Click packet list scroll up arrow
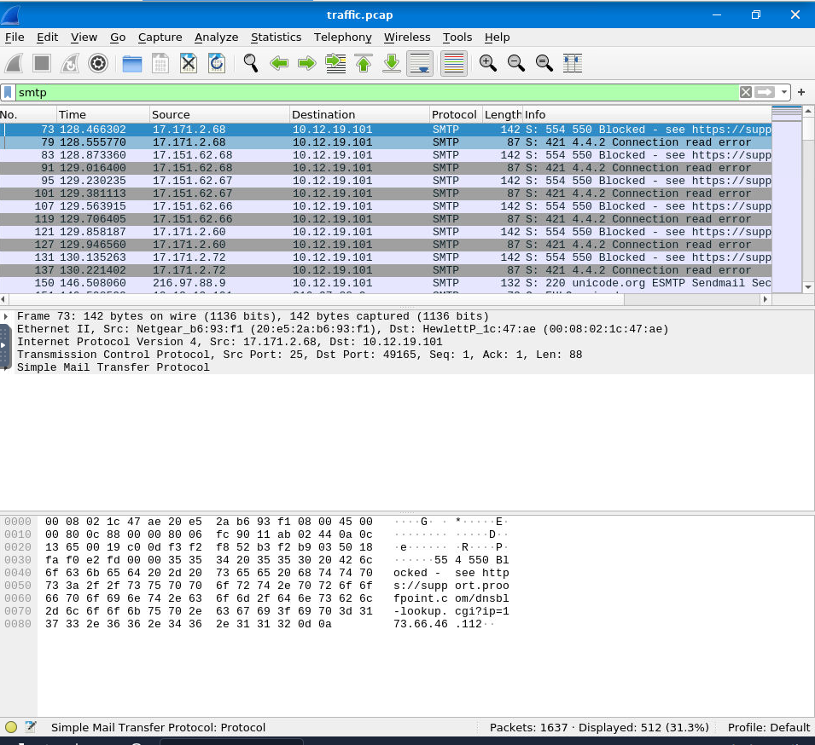The height and width of the screenshot is (745, 815). click(x=808, y=111)
